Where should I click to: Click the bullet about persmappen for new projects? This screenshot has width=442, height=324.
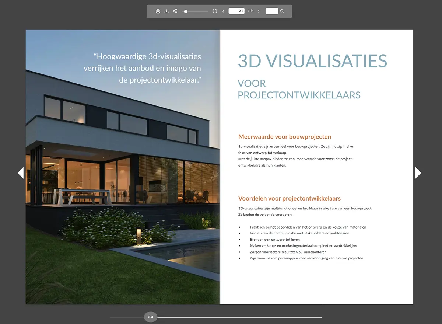pos(306,258)
